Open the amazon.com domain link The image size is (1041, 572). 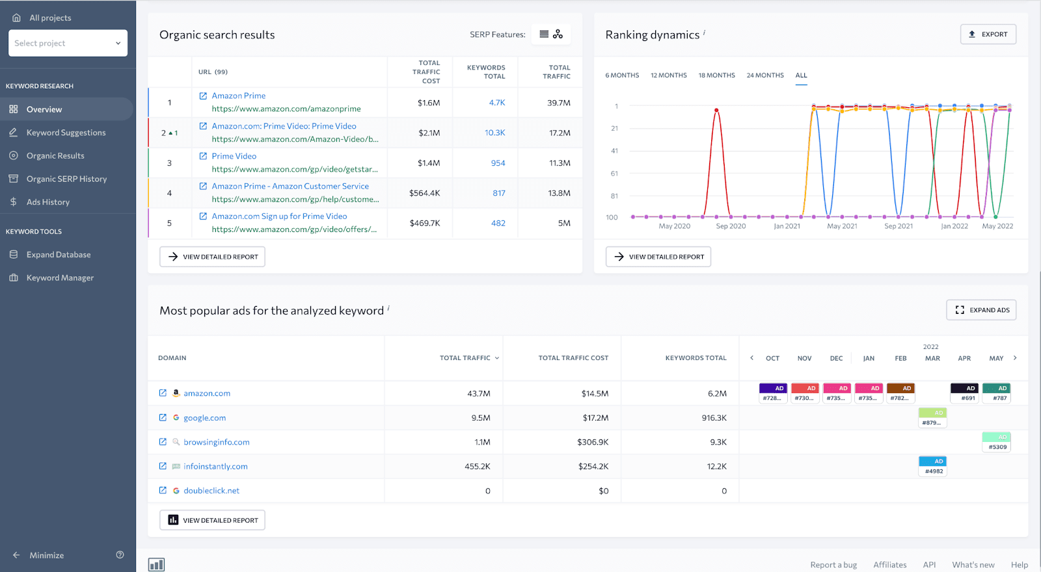207,393
